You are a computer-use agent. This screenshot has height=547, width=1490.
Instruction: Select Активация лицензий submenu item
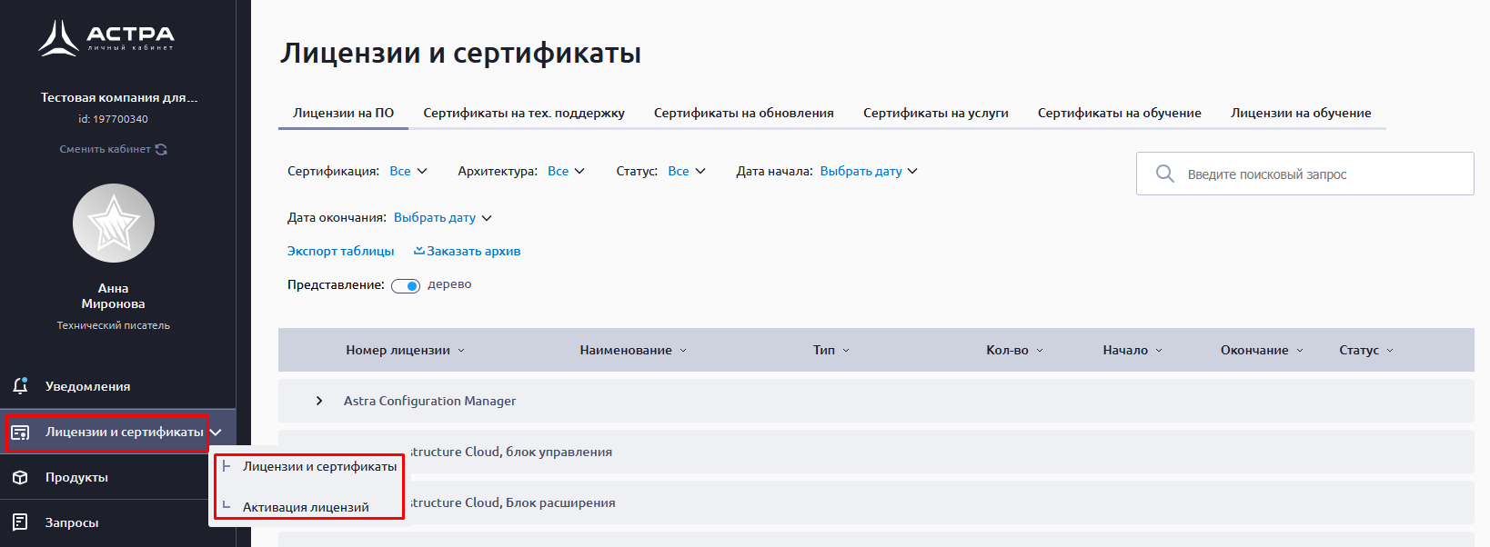click(x=306, y=507)
